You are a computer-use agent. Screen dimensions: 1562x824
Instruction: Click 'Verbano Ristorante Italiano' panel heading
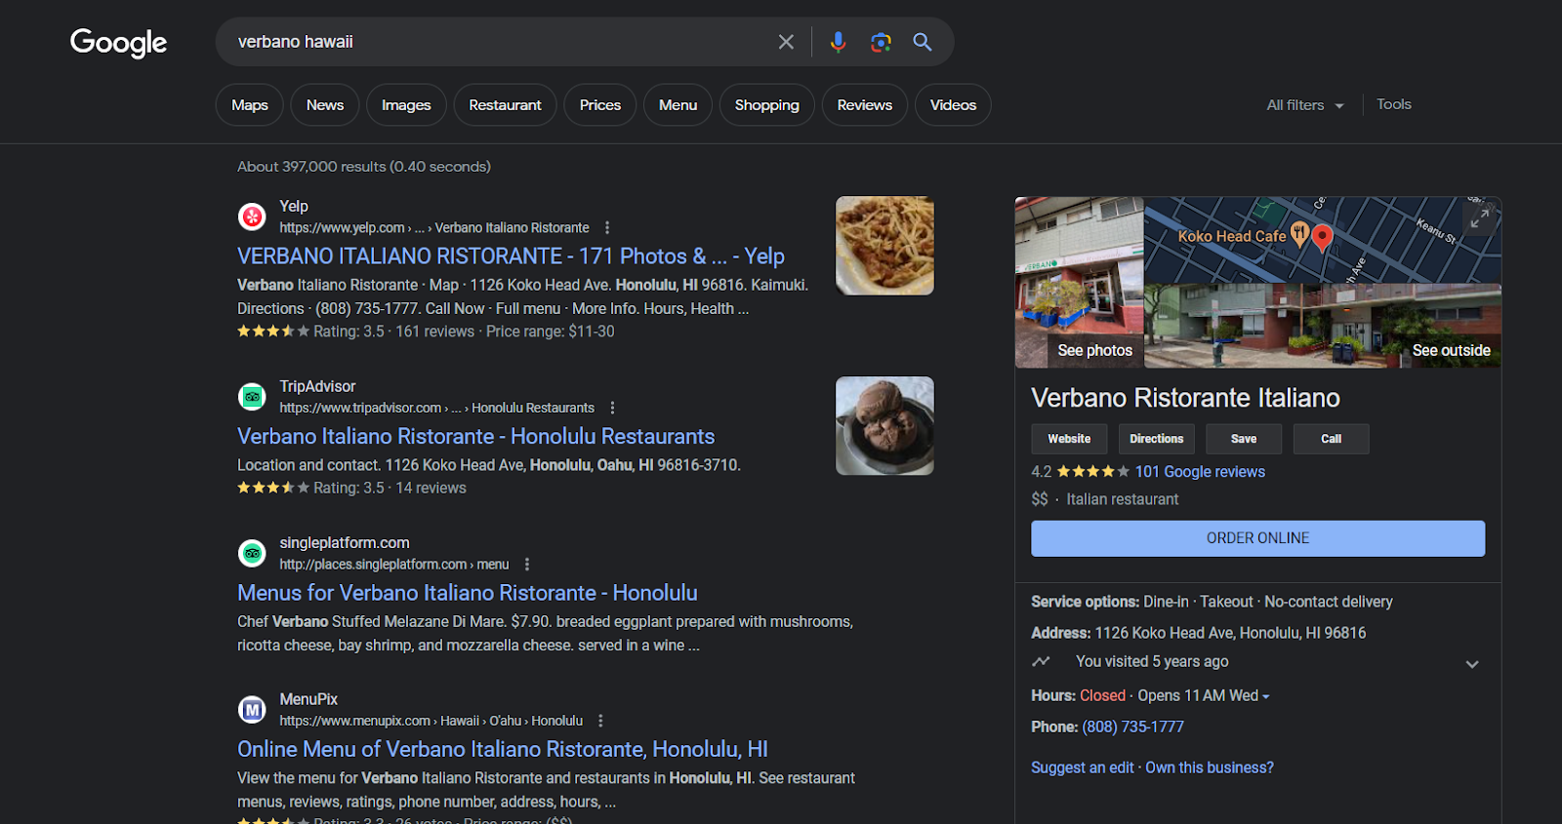click(x=1185, y=398)
